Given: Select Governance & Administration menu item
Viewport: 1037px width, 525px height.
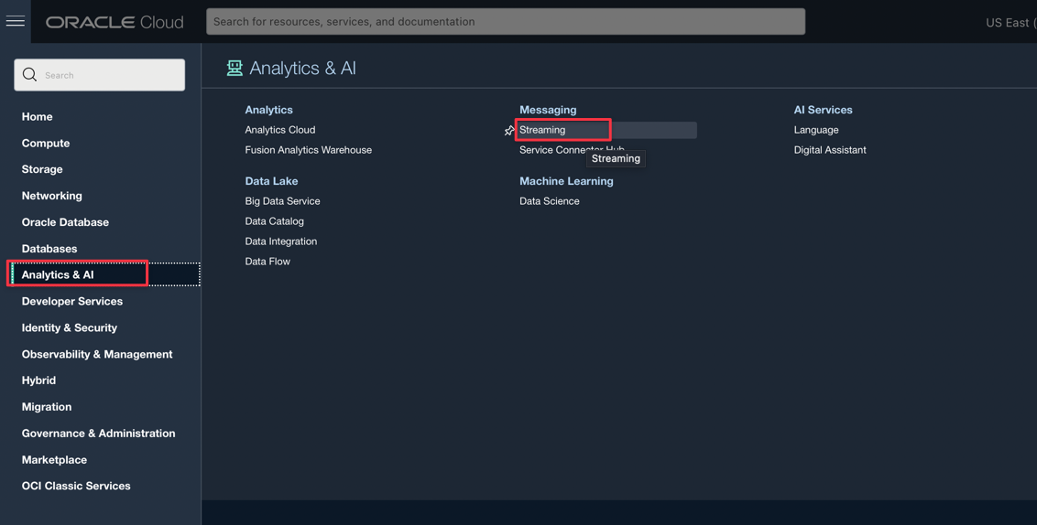Looking at the screenshot, I should (x=99, y=434).
